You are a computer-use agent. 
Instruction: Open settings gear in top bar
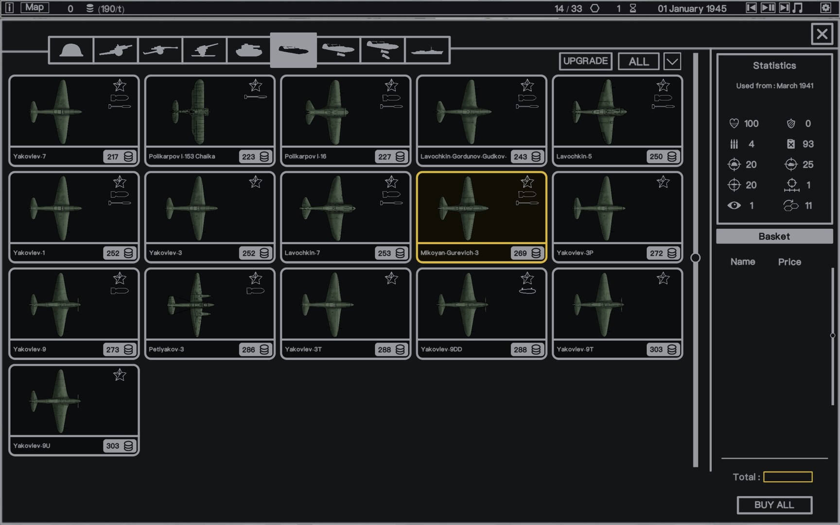click(x=825, y=8)
